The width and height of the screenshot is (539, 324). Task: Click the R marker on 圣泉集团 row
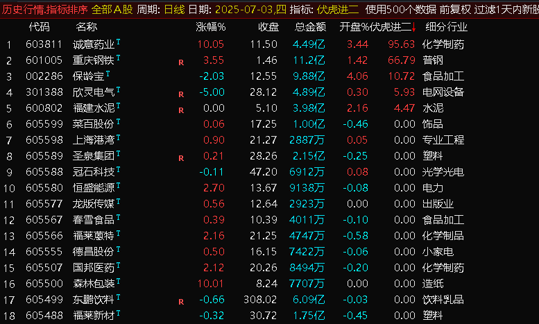[181, 158]
